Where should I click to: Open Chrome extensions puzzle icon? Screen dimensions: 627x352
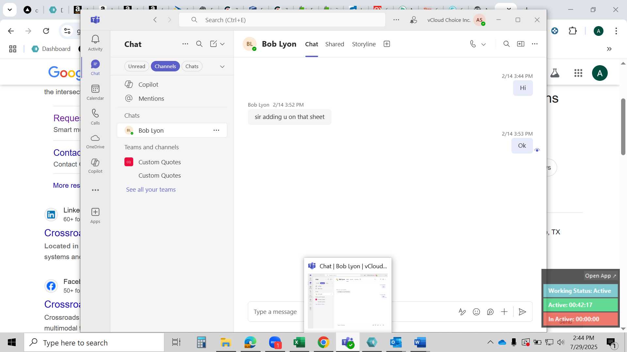(572, 31)
